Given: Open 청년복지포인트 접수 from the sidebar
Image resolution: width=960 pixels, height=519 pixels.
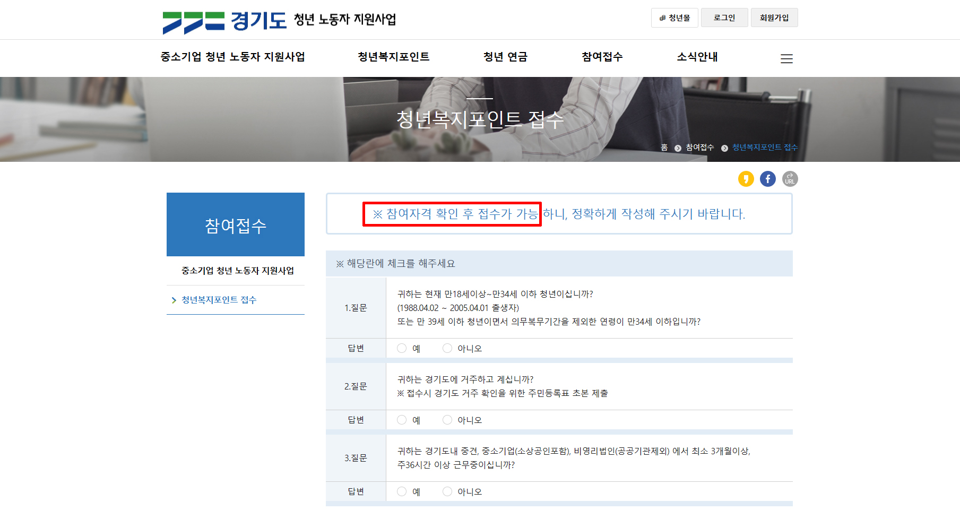Looking at the screenshot, I should click(x=218, y=300).
